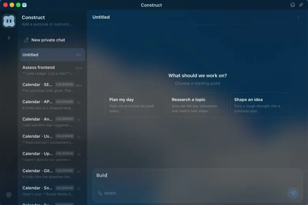The image size is (308, 205).
Task: Open the Calendar · An... chat
Action: (x=52, y=122)
